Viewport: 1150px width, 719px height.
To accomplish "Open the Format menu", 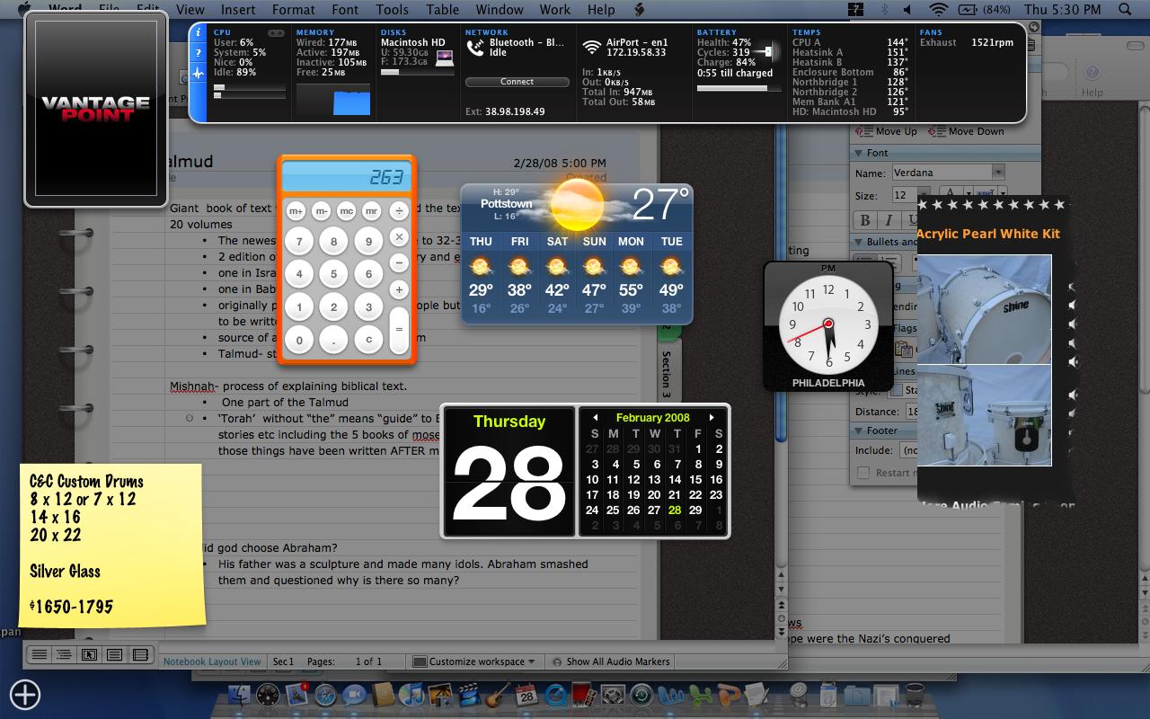I will pos(294,10).
